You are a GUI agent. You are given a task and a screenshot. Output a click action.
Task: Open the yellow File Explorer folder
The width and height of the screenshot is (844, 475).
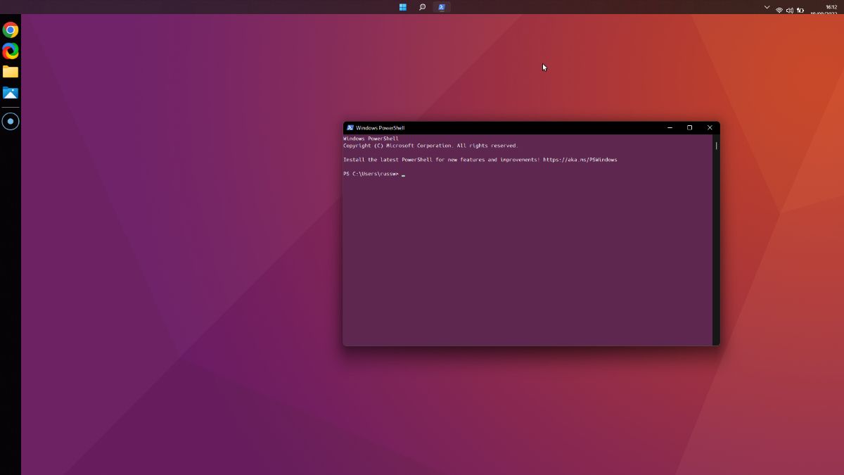11,72
